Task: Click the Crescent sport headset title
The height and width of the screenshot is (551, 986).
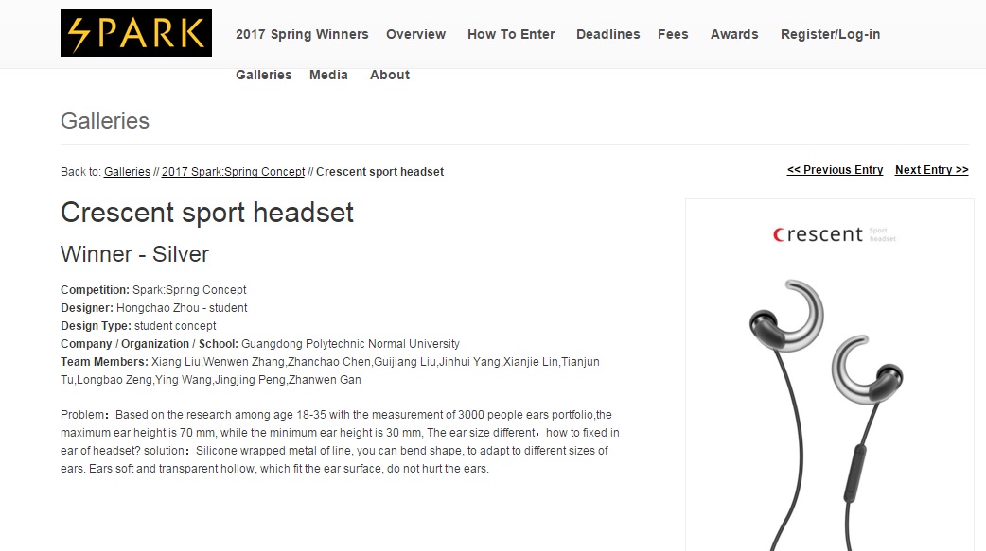Action: [x=207, y=213]
